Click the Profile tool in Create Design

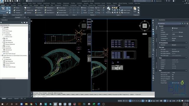(x=38, y=10)
